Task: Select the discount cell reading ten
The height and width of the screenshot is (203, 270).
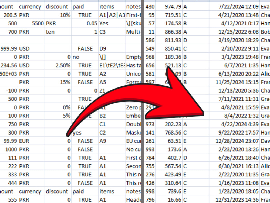Action: coord(58,32)
